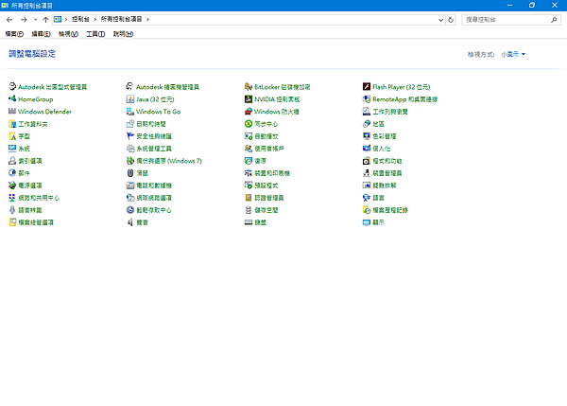Open the 疑難排解 link
This screenshot has height=406, width=567.
(x=385, y=185)
